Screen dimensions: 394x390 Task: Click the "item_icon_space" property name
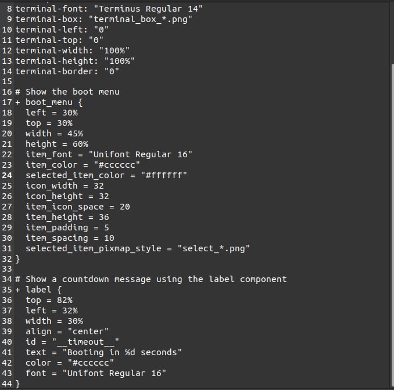(x=65, y=207)
